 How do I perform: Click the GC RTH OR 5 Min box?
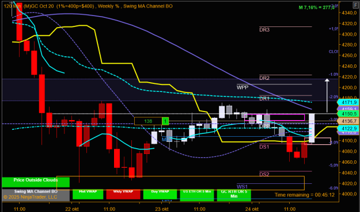pyautogui.click(x=234, y=195)
